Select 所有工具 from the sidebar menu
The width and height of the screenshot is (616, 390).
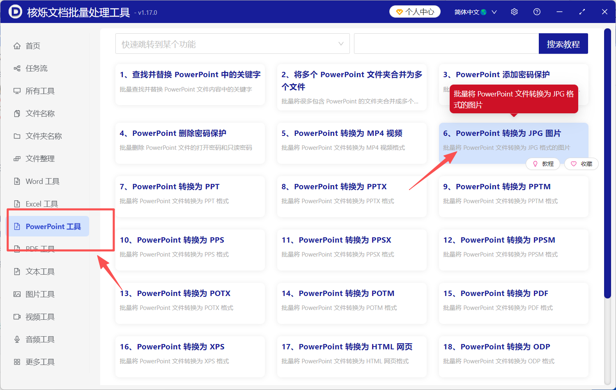[39, 91]
